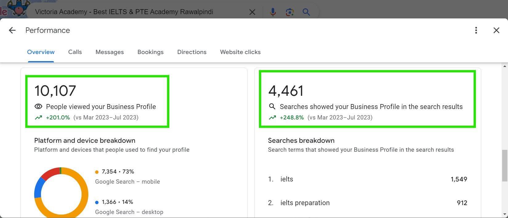Clear the search box text

tap(252, 12)
